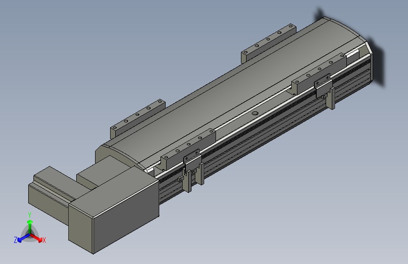Click the green Y axis on the triad
Image resolution: width=408 pixels, height=264 pixels.
point(30,226)
